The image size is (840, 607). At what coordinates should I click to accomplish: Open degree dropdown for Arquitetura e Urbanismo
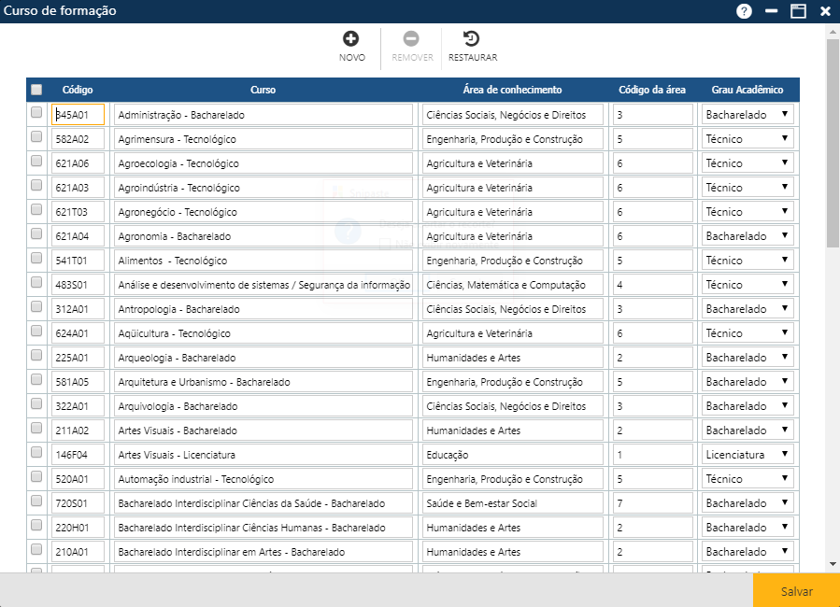click(747, 382)
